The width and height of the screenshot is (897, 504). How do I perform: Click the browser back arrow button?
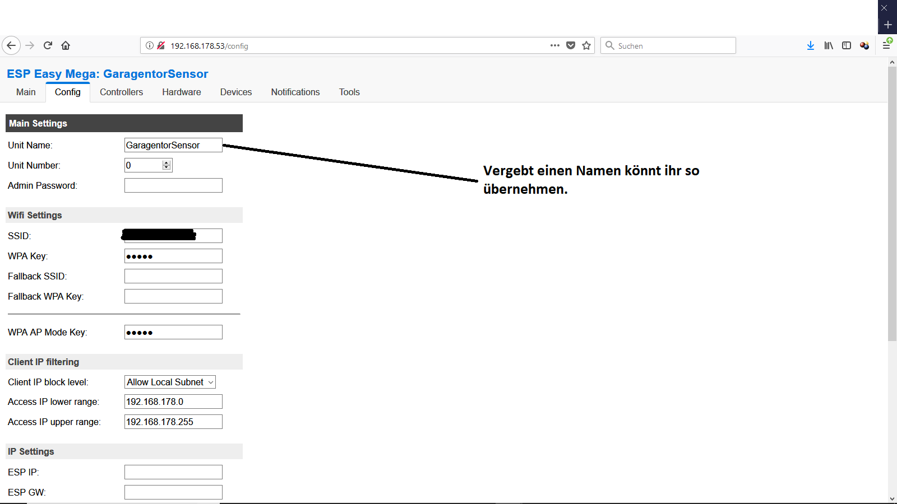click(x=11, y=45)
